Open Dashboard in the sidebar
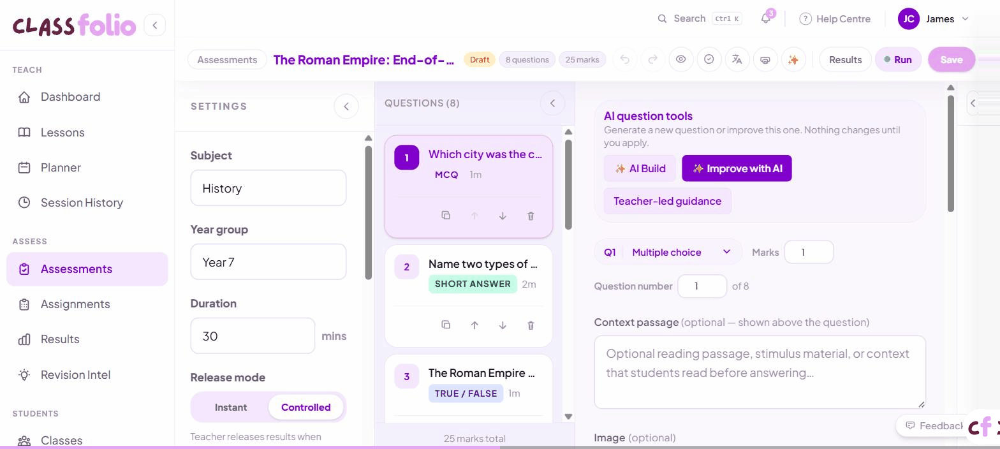 (87, 97)
